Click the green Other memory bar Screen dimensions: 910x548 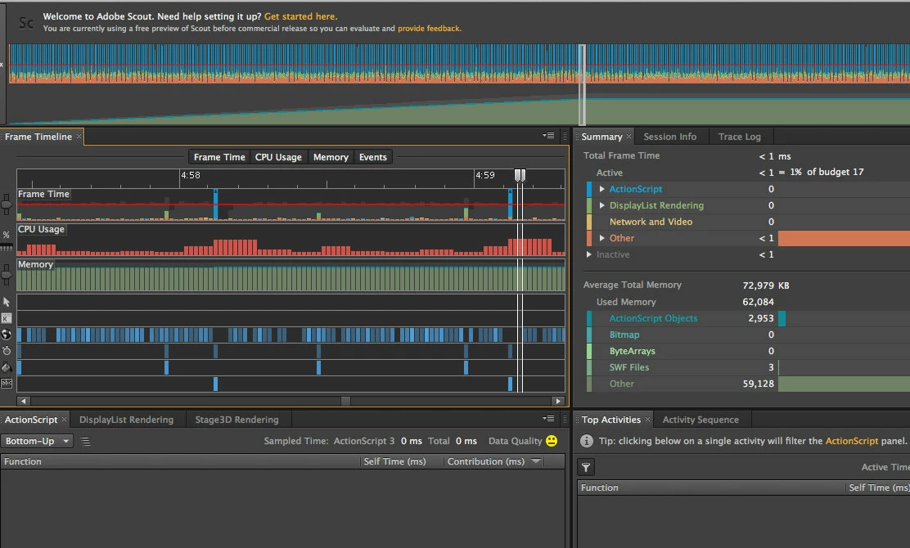(x=844, y=384)
